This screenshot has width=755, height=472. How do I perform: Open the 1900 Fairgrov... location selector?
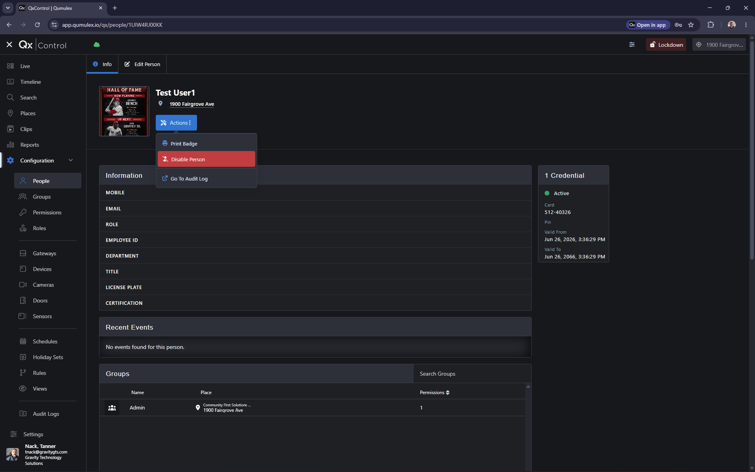(x=719, y=45)
